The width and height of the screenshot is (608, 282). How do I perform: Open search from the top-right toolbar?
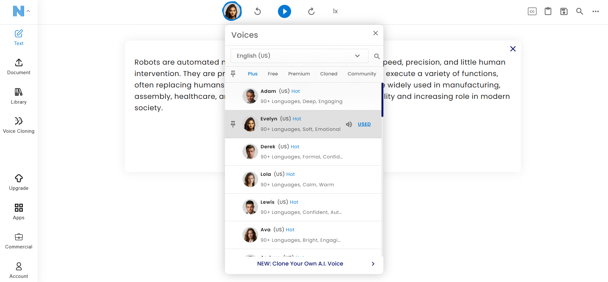pos(579,11)
